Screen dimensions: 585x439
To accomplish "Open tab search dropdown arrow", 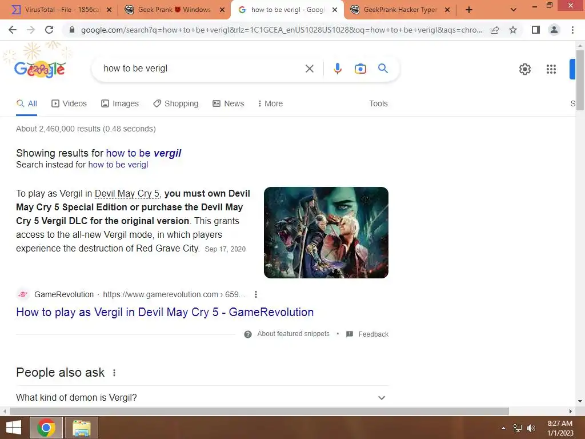I will (x=514, y=10).
